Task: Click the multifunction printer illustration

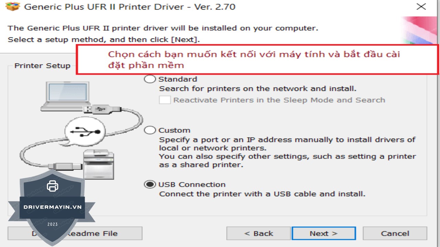Action: [99, 164]
